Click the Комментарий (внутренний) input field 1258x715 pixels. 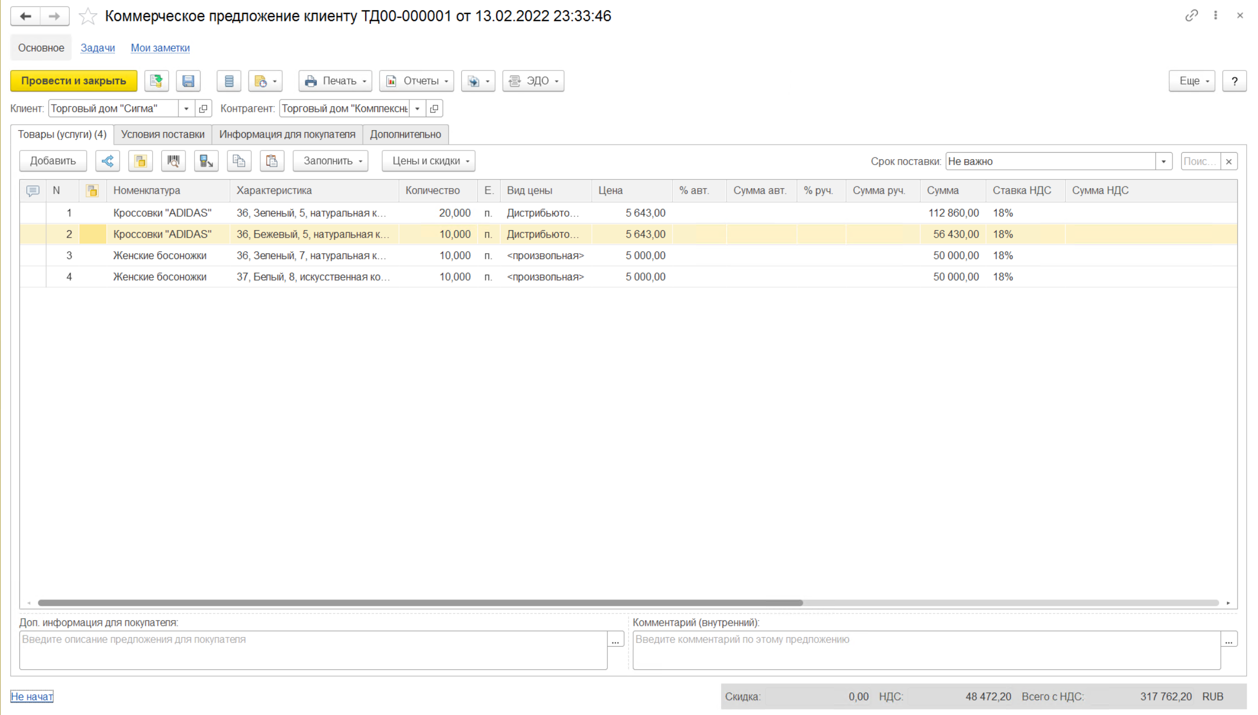pos(926,650)
